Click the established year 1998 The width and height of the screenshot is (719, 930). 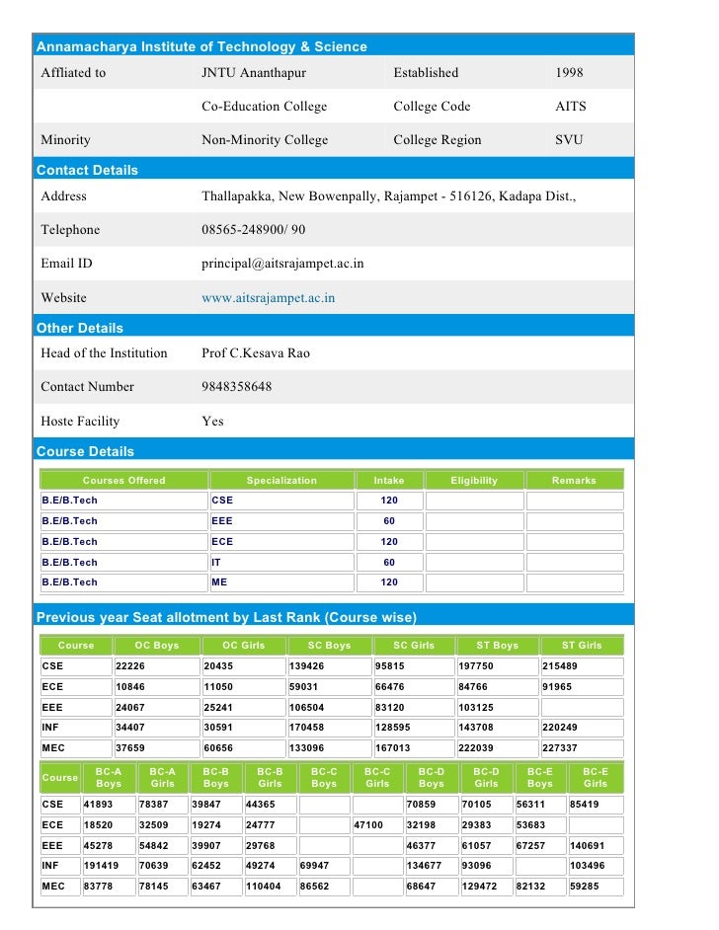click(570, 72)
